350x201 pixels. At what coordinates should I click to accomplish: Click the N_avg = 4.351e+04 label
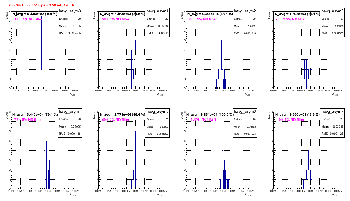point(210,14)
